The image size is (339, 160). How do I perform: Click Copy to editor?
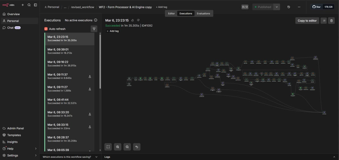(307, 21)
